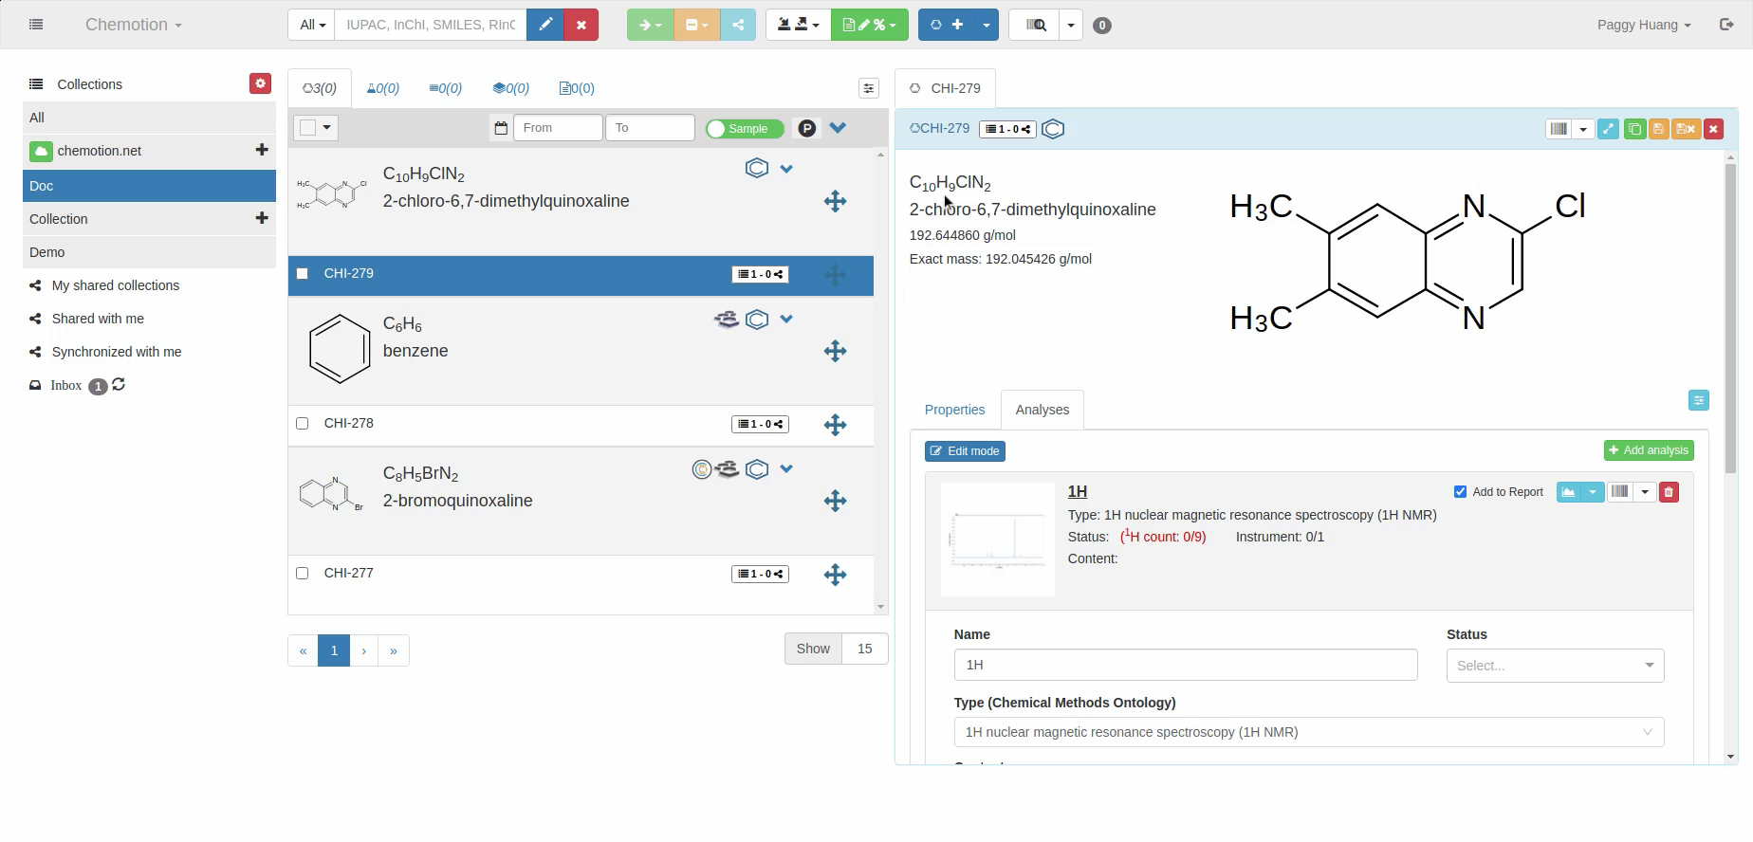Open collection settings red gear icon
Viewport: 1753px width, 842px height.
pos(260,83)
